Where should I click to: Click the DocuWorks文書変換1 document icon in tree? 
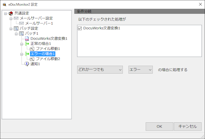pos(27,38)
